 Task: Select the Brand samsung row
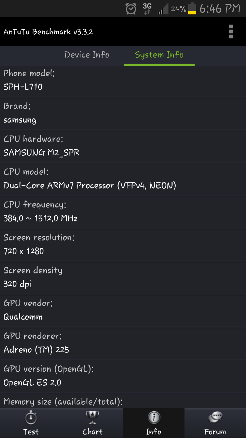(123, 113)
